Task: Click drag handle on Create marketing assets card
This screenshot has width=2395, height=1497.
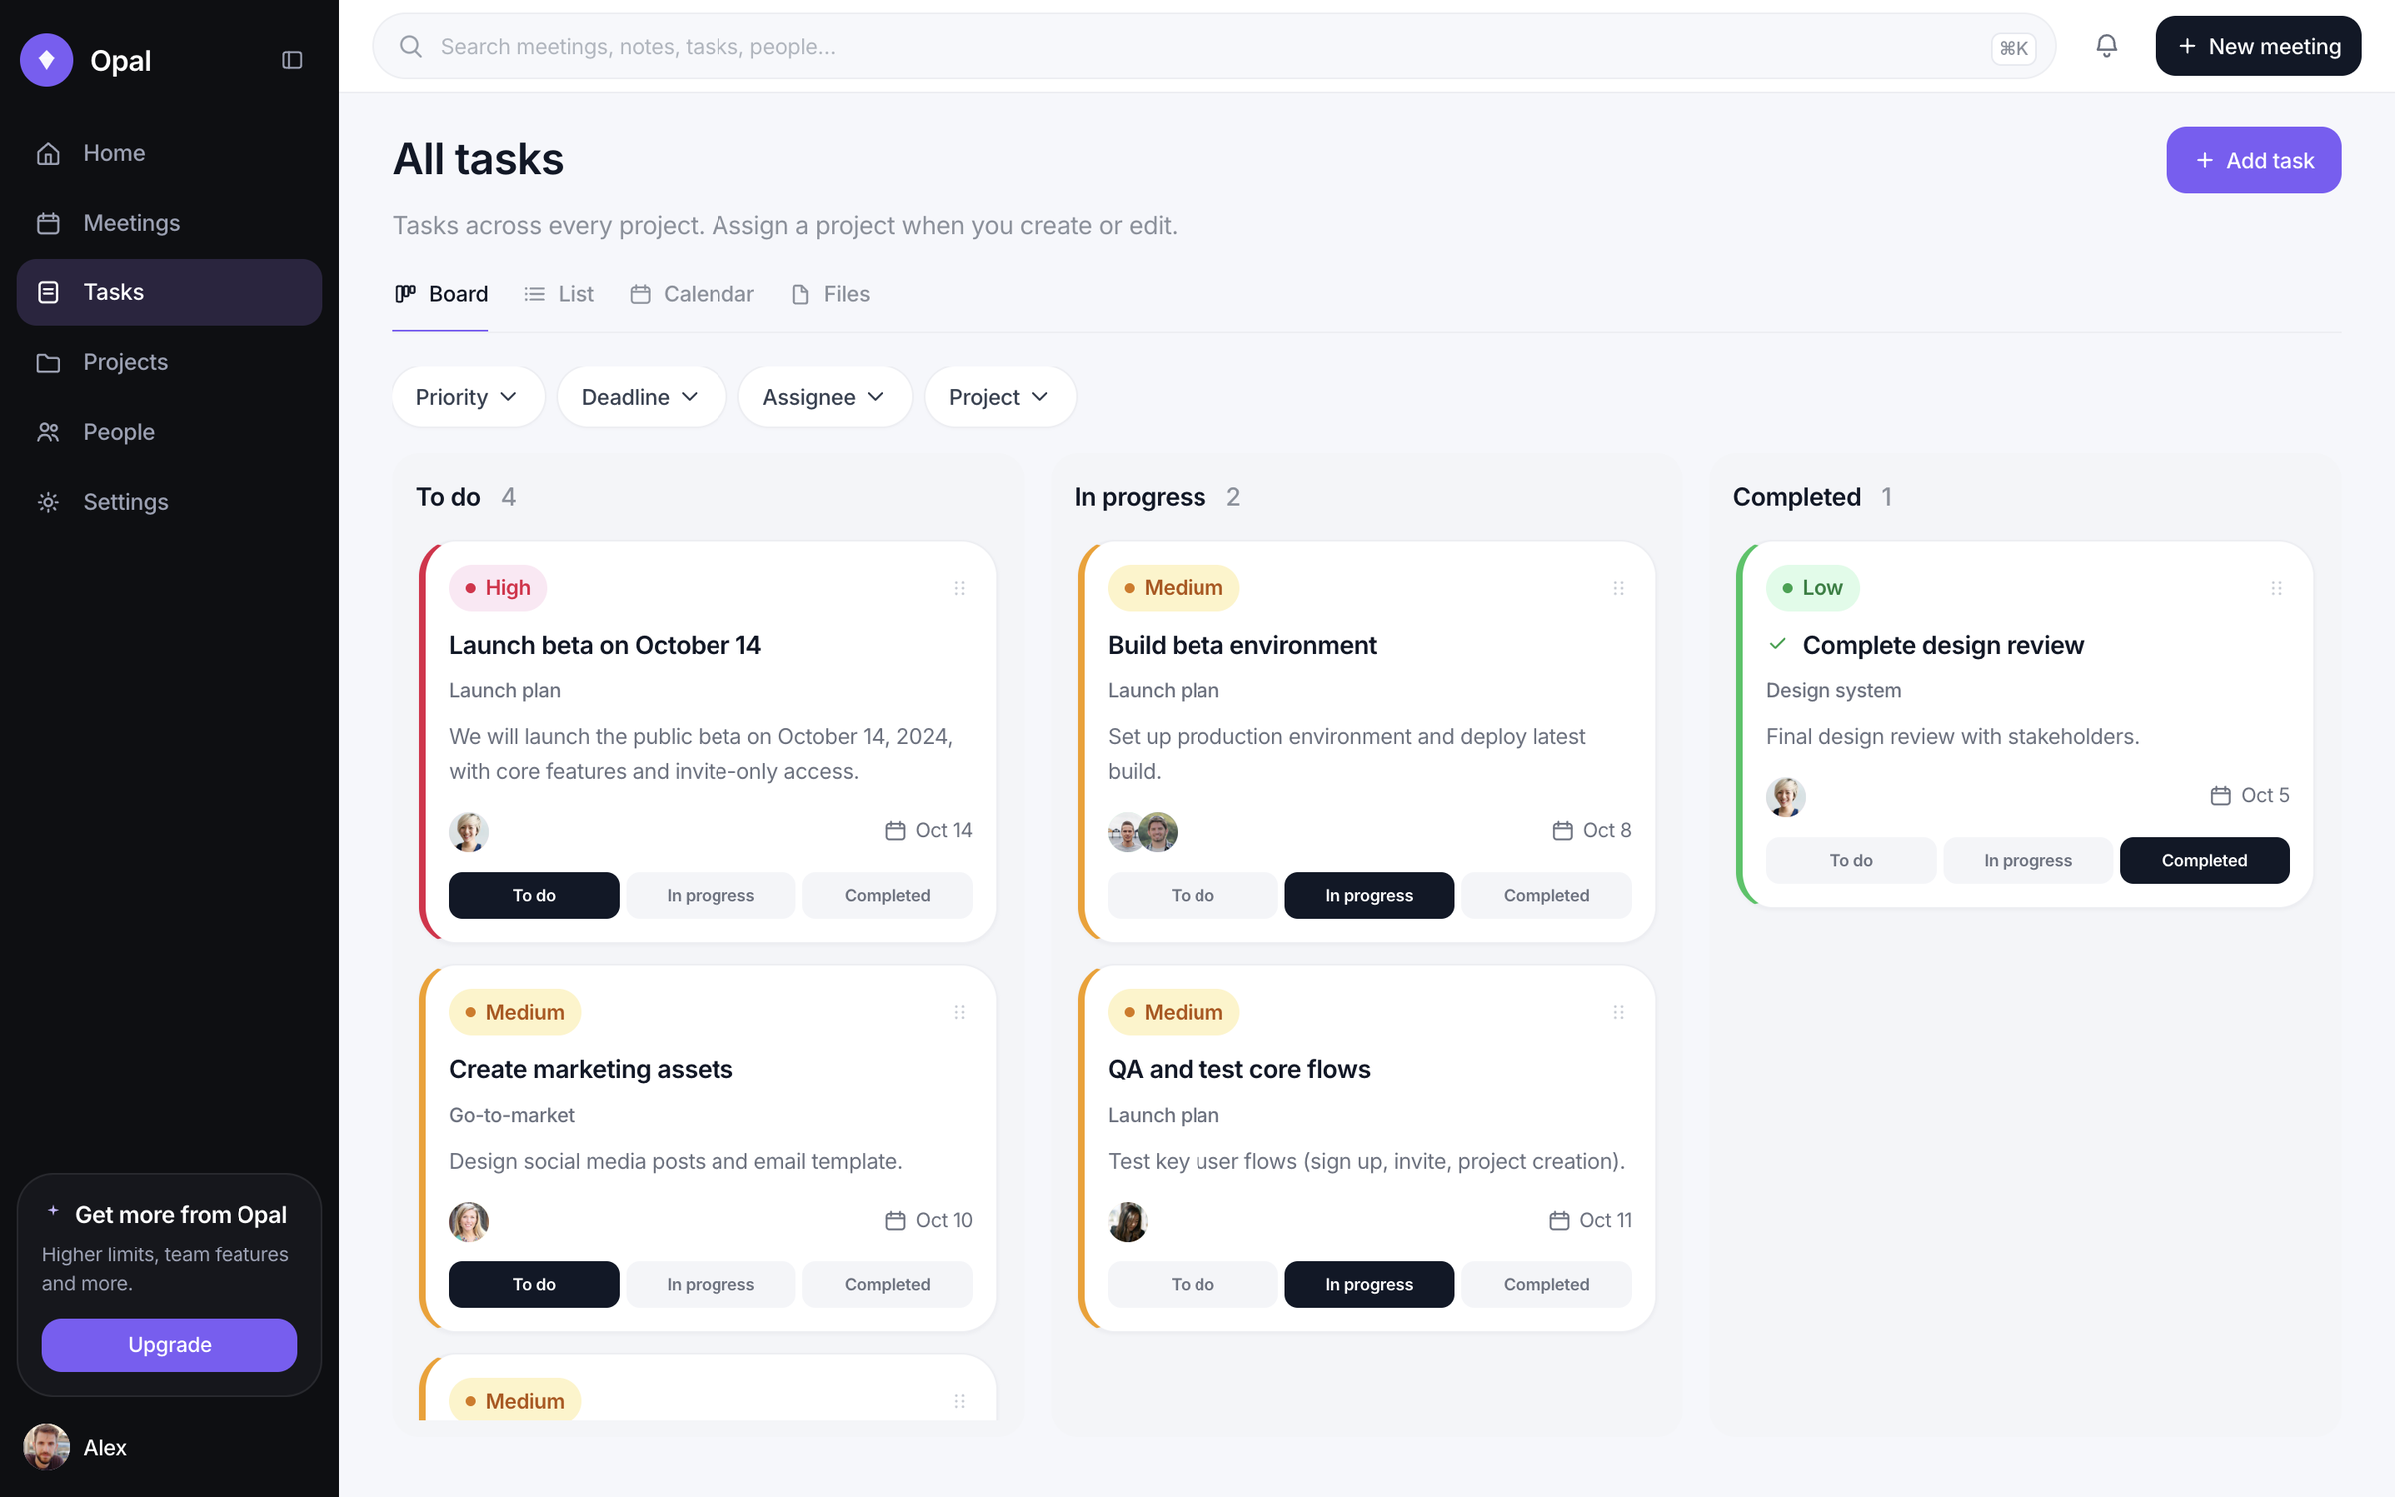Action: pyautogui.click(x=959, y=1012)
